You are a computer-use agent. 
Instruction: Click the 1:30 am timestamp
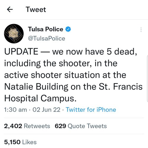[15, 110]
